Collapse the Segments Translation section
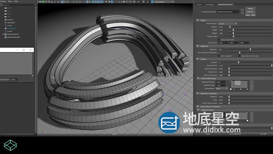 [198, 93]
